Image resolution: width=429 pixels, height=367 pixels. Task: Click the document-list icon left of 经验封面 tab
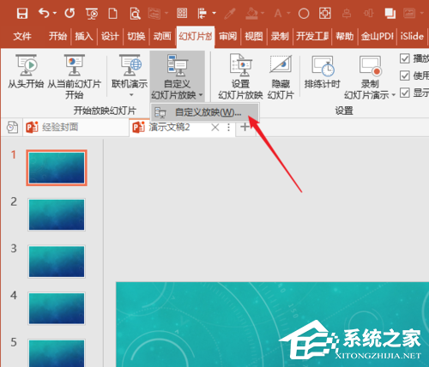[12, 128]
